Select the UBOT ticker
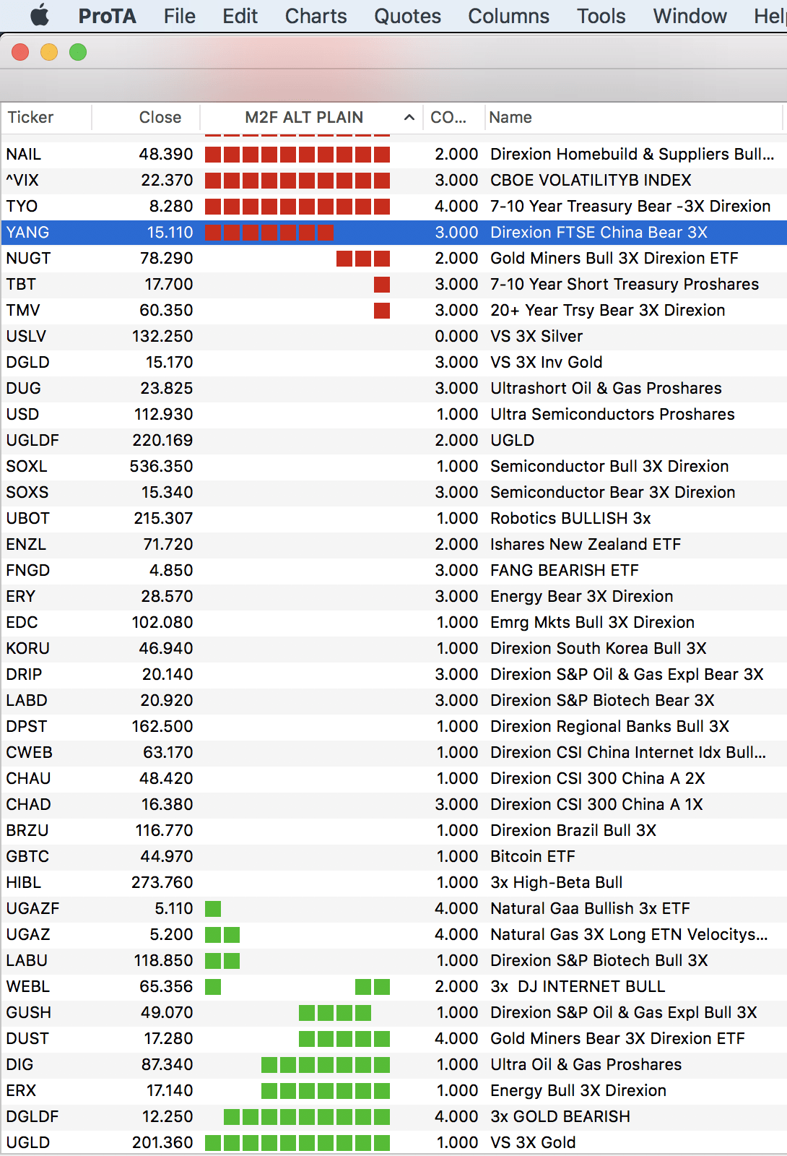The width and height of the screenshot is (787, 1156). pyautogui.click(x=28, y=518)
